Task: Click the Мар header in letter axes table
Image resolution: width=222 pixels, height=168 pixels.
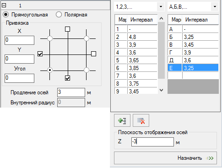Action: pyautogui.click(x=175, y=20)
